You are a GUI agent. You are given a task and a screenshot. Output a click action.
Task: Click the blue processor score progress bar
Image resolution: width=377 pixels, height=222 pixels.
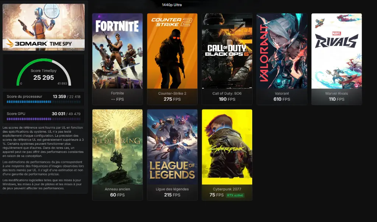click(43, 102)
